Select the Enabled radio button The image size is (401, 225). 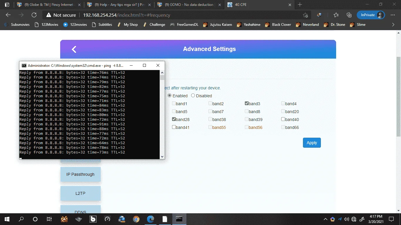tap(170, 96)
